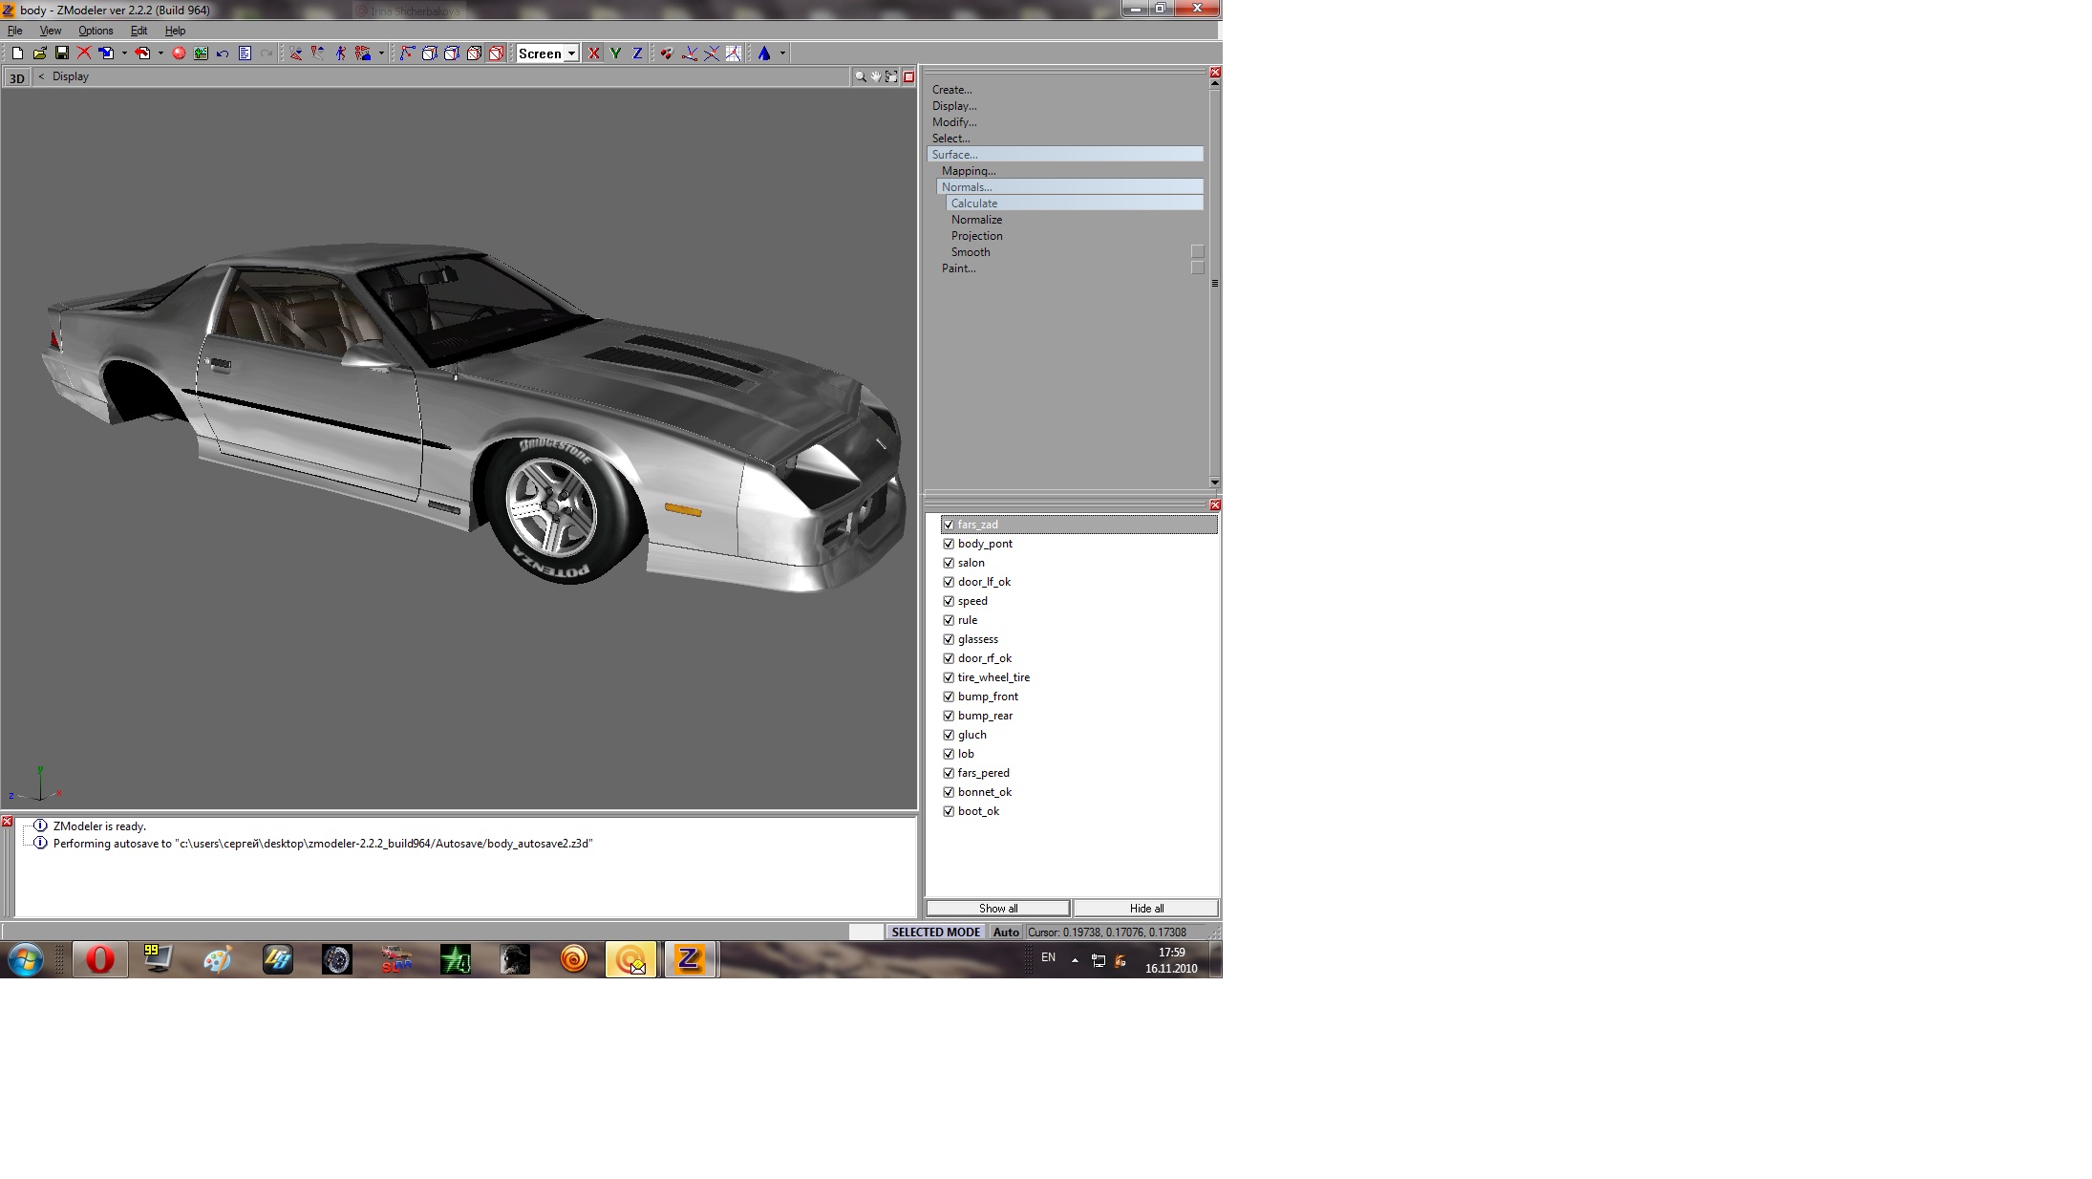The height and width of the screenshot is (1179, 2092).
Task: Open the Options menu
Action: pos(96,31)
